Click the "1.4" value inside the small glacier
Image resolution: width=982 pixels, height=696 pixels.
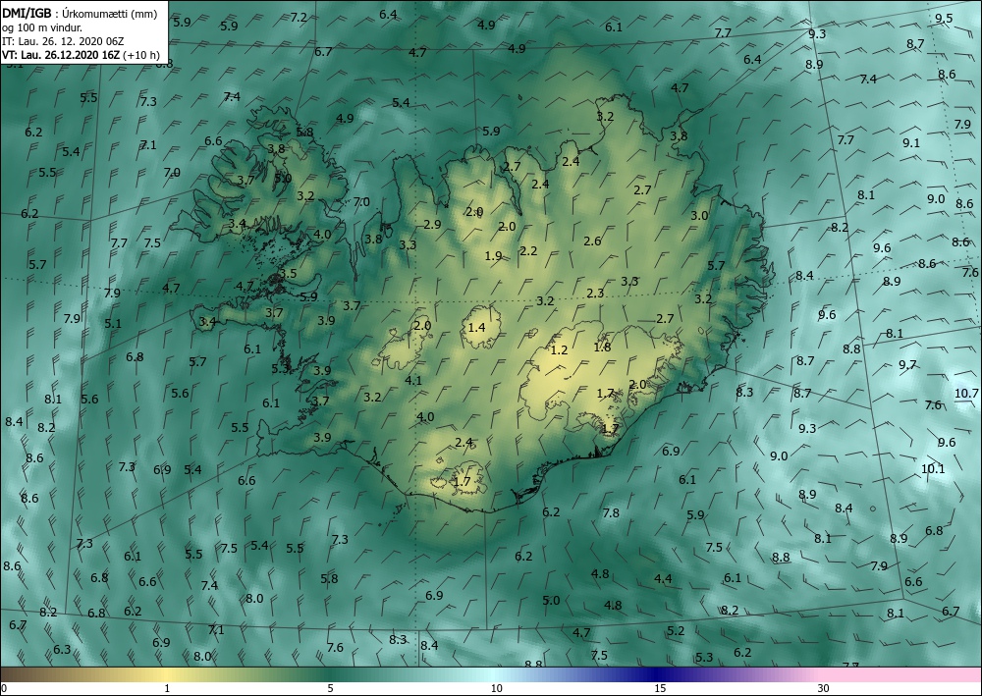pyautogui.click(x=476, y=327)
